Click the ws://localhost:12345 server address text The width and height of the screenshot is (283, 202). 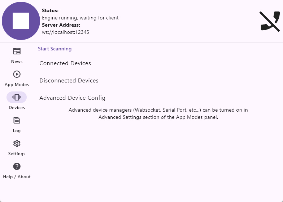click(x=66, y=32)
